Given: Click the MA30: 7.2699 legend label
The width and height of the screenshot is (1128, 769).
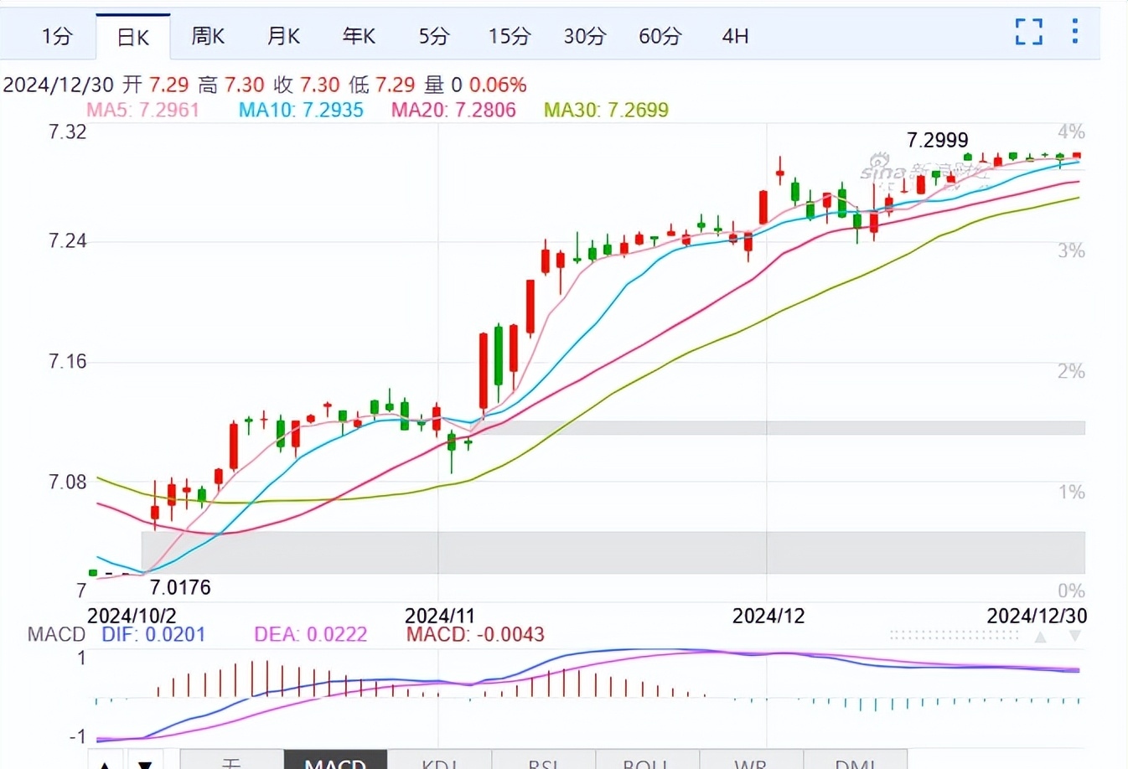Looking at the screenshot, I should click(x=606, y=110).
